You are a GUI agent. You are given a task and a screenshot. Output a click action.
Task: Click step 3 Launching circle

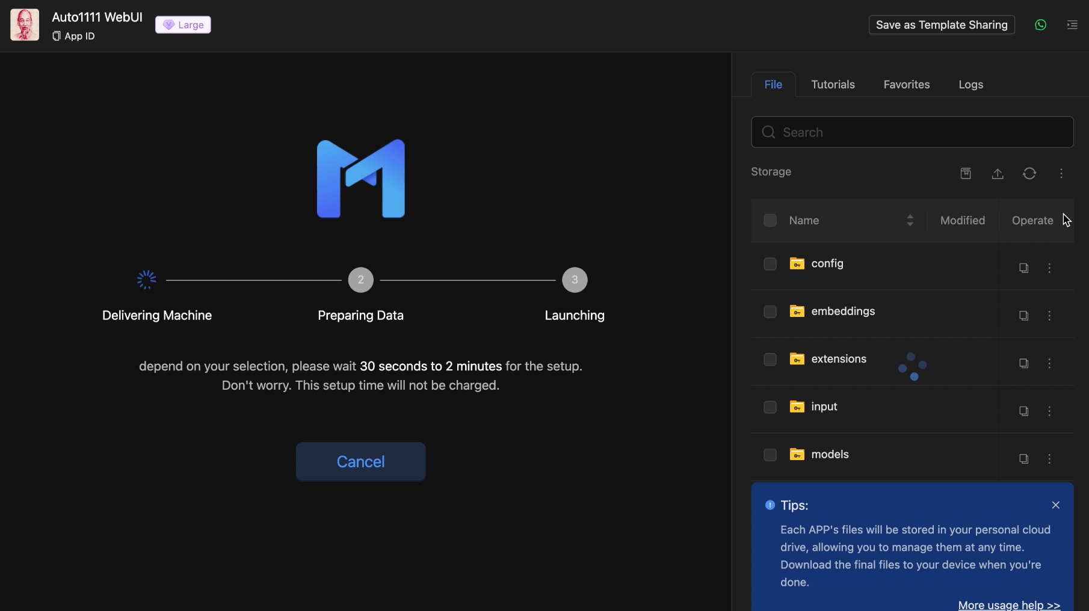575,280
